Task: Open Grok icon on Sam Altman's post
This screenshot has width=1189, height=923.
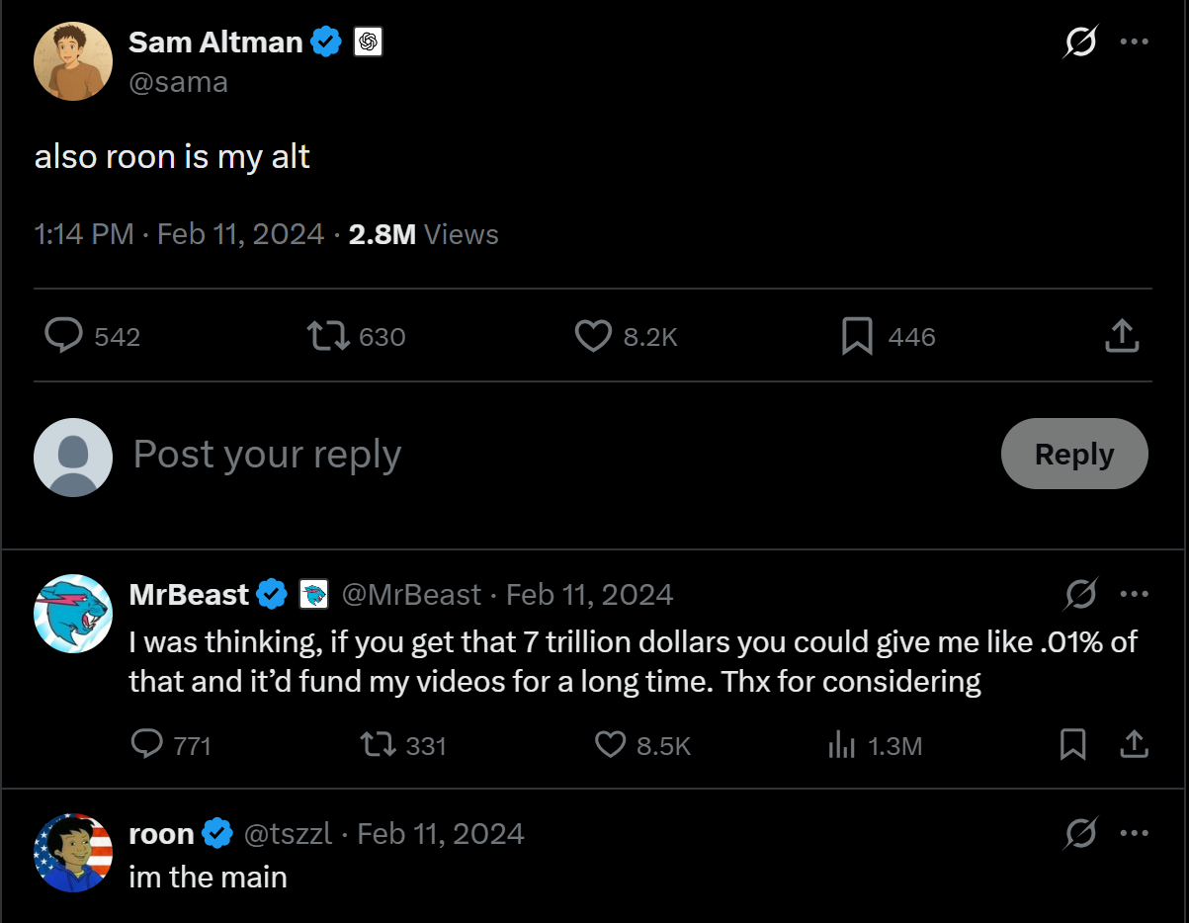Action: click(x=1080, y=42)
